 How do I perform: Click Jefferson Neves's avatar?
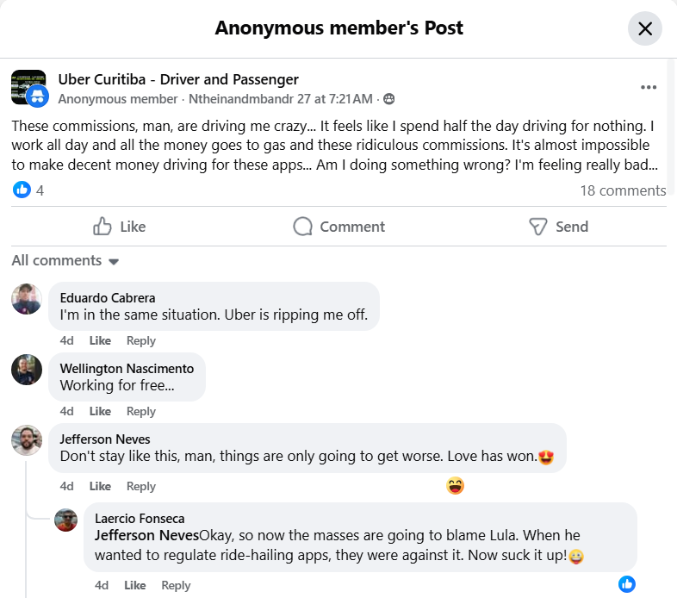click(x=27, y=440)
